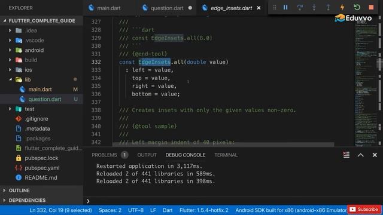Maximize the bottom panel with chevron up
This screenshot has height=215, width=383.
tap(360, 155)
